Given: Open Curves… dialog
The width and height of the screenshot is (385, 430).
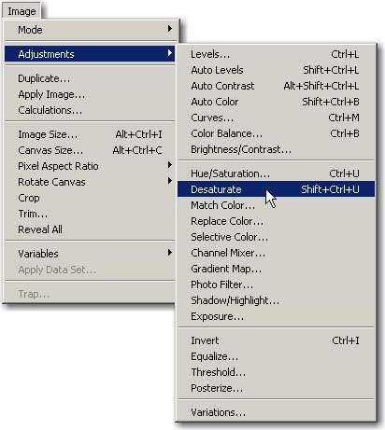Looking at the screenshot, I should (x=276, y=118).
